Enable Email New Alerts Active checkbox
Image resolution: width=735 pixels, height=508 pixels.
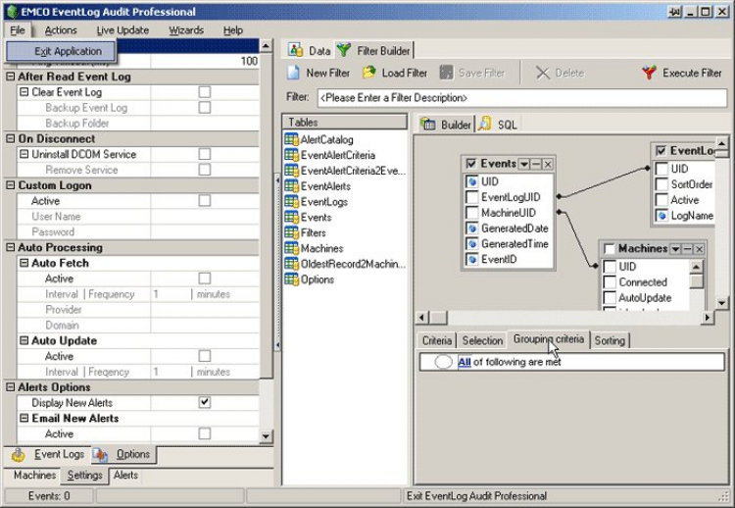tap(205, 433)
